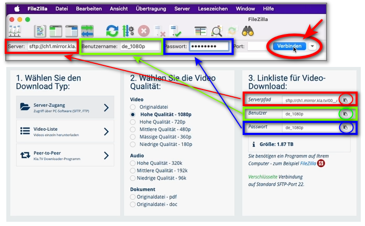Pick Originaldatei - pdf document option

tap(133, 197)
